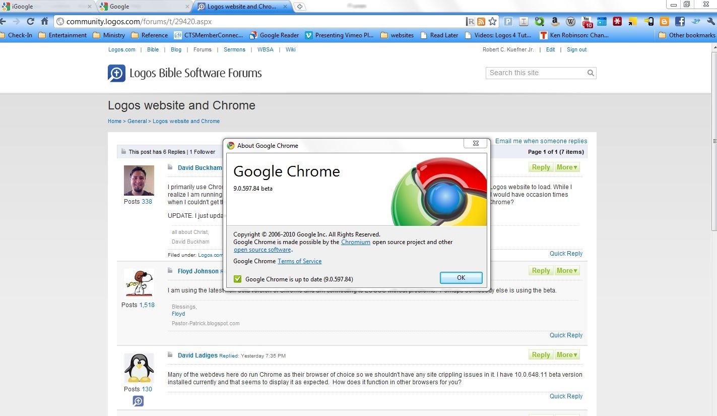Open the Twitter bird extension icon

tap(695, 22)
